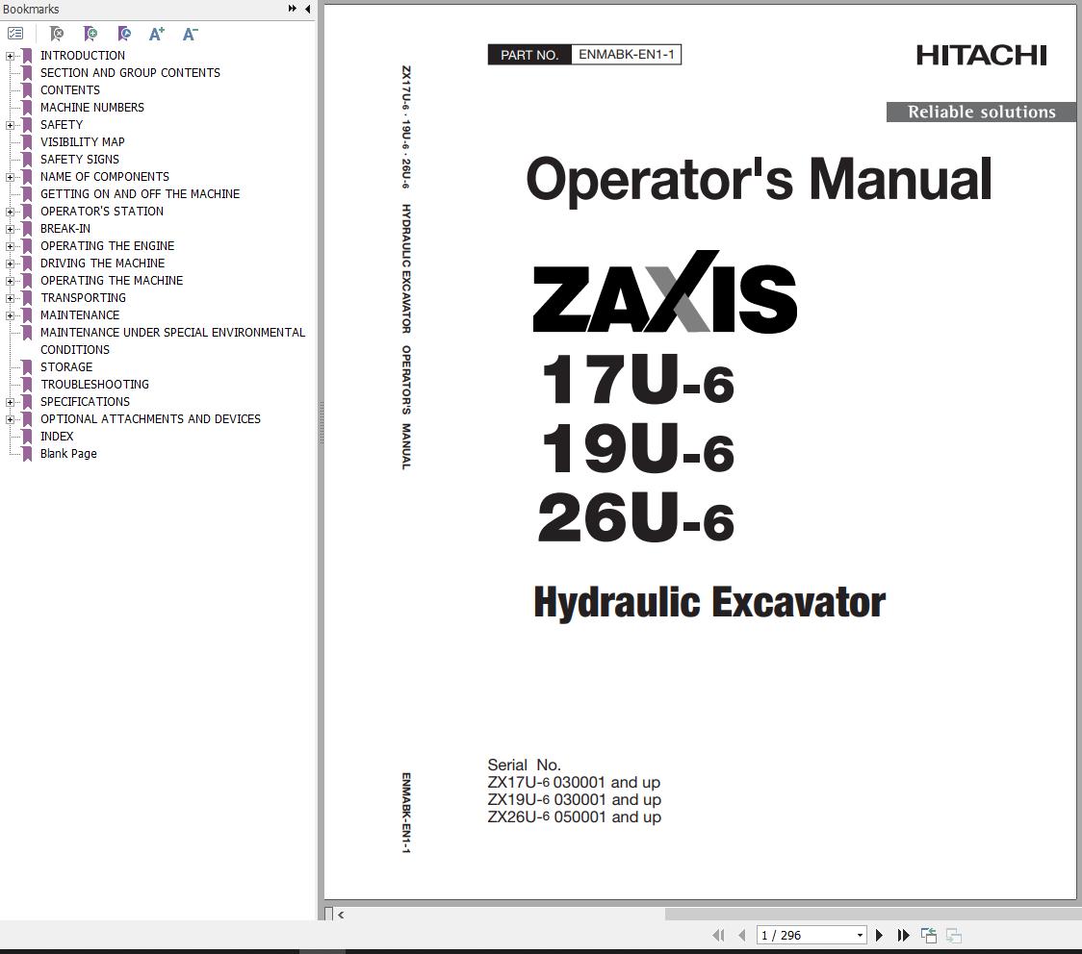The width and height of the screenshot is (1082, 954).
Task: Expand the NAME OF COMPONENTS bookmark
Action: click(x=10, y=177)
